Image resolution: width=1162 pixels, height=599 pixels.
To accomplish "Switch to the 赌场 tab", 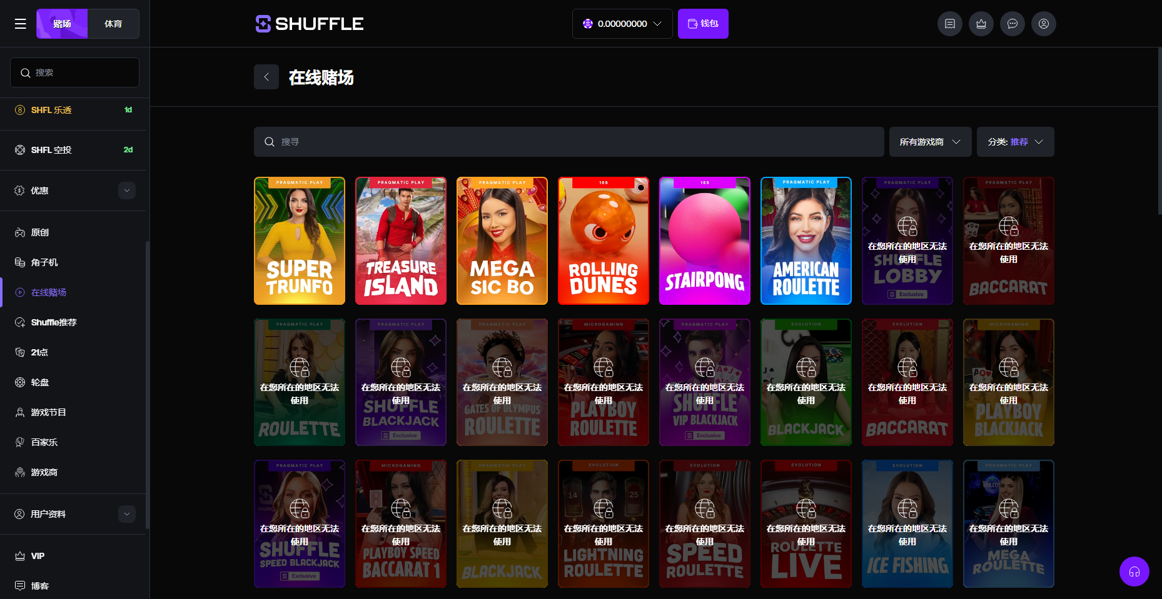I will 62,24.
